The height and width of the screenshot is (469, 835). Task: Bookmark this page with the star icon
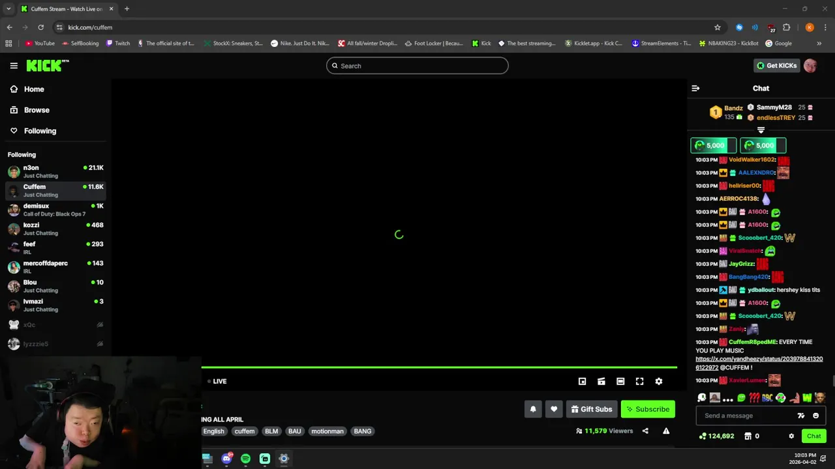click(718, 27)
